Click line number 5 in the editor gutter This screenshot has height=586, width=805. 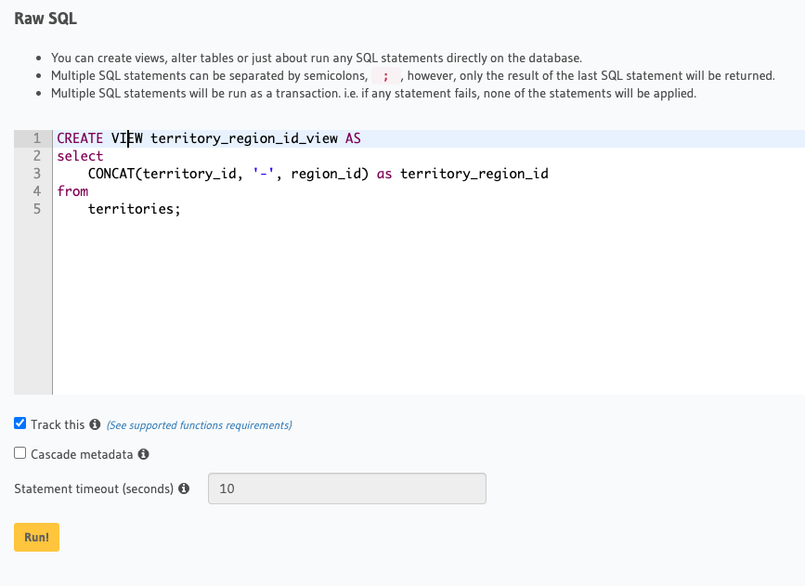coord(37,209)
